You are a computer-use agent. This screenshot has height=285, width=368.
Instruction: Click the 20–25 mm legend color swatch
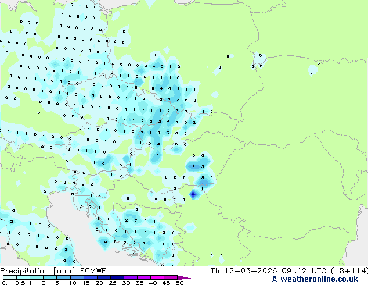[x=103, y=277]
